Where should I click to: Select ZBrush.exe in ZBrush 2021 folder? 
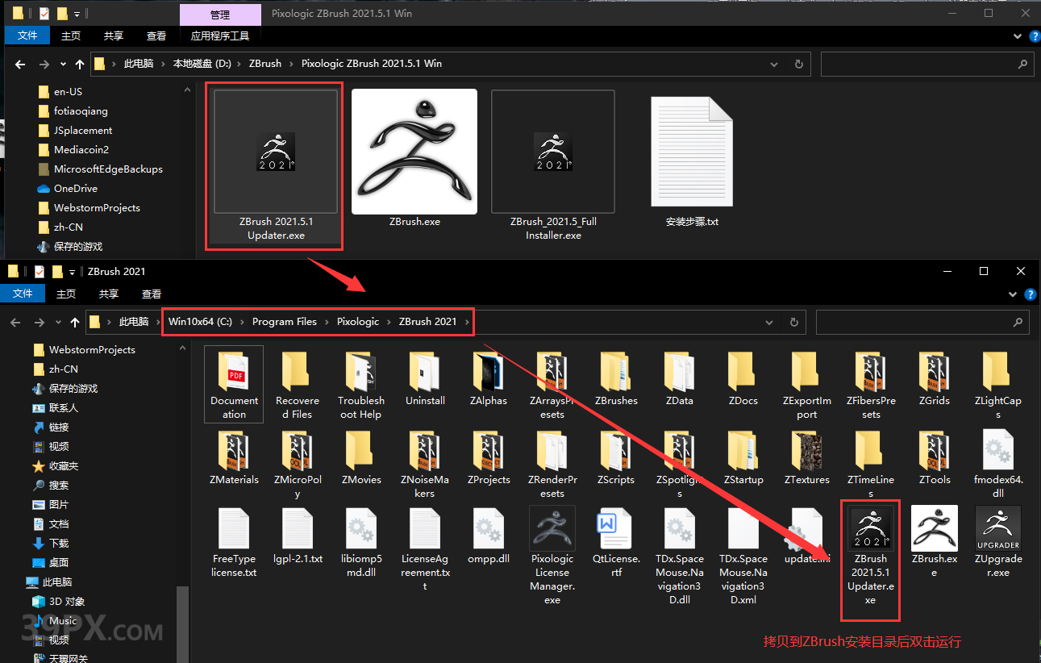[x=934, y=542]
